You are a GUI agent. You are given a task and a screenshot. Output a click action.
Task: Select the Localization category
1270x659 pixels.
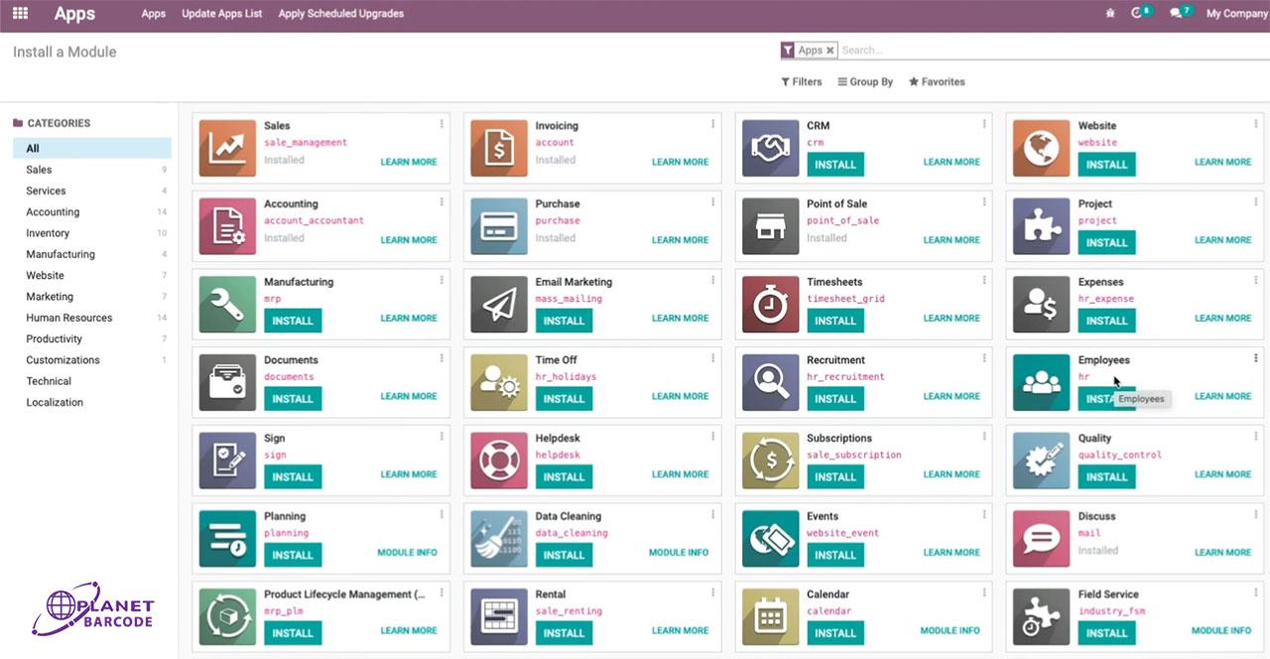[92, 403]
